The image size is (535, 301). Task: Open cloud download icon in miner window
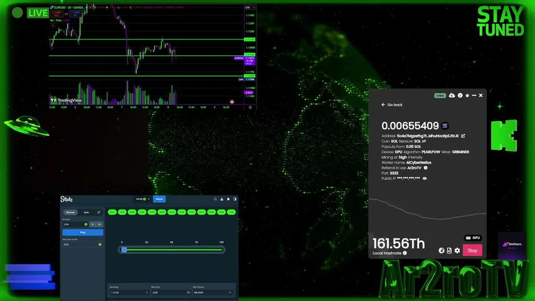pyautogui.click(x=452, y=95)
